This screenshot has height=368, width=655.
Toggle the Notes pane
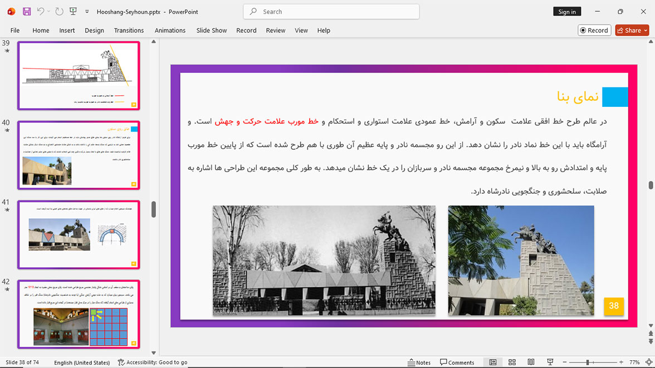point(419,362)
